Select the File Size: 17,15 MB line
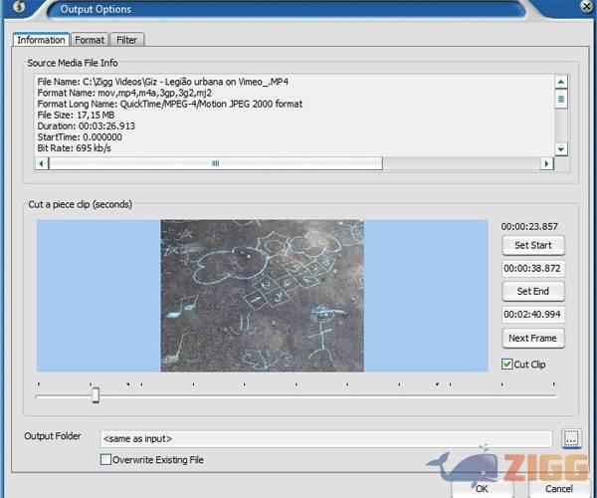The height and width of the screenshot is (498, 597). click(76, 116)
